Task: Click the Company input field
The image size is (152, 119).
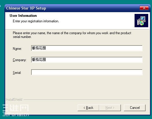Action: (x=87, y=60)
